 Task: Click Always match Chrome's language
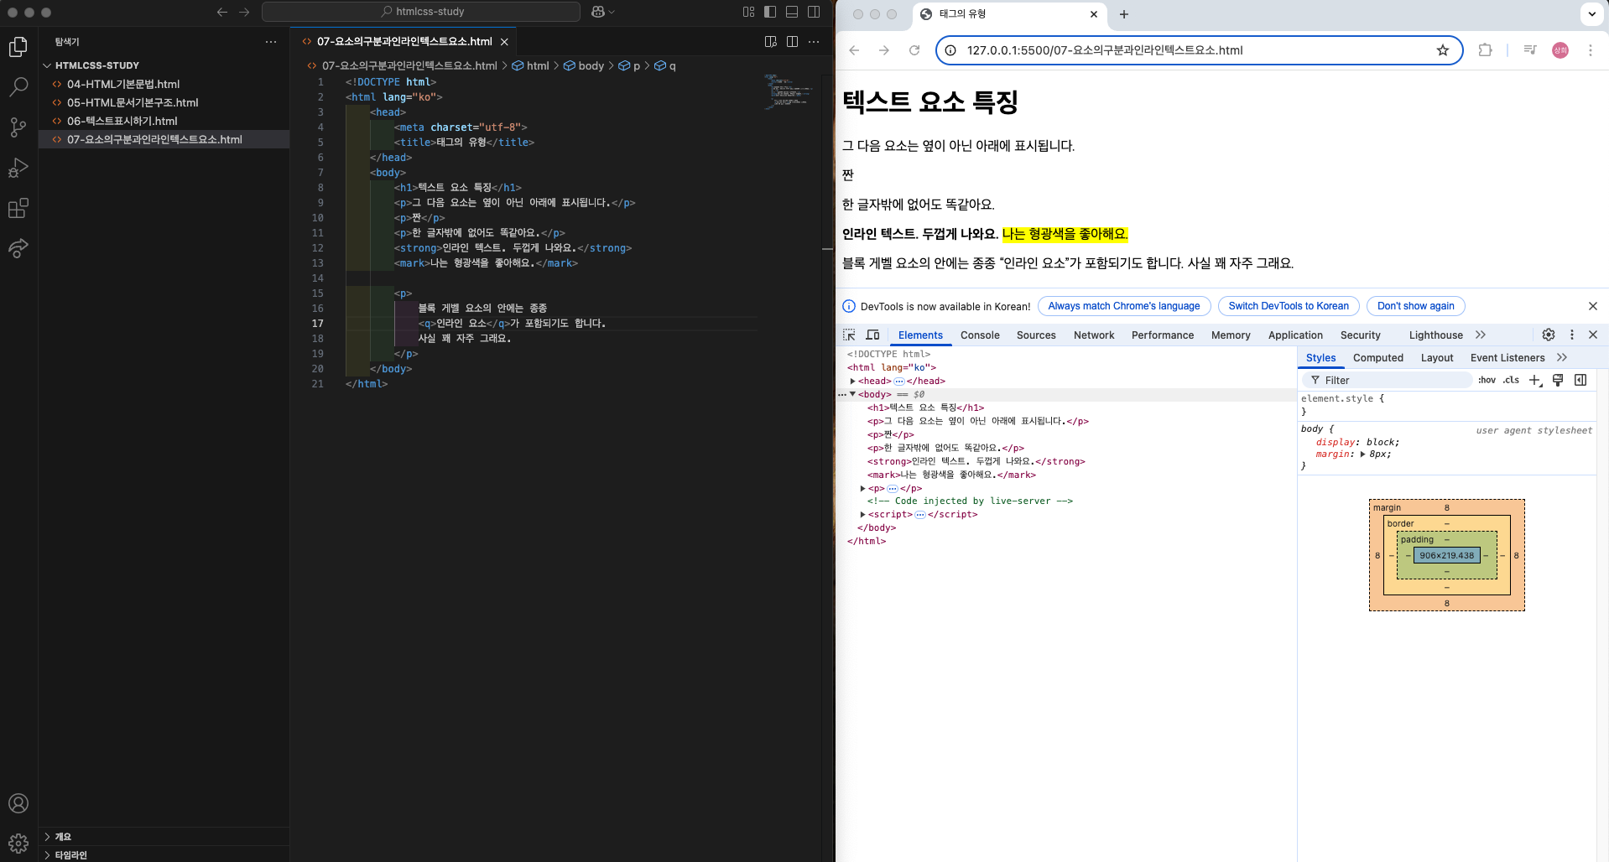1124,306
